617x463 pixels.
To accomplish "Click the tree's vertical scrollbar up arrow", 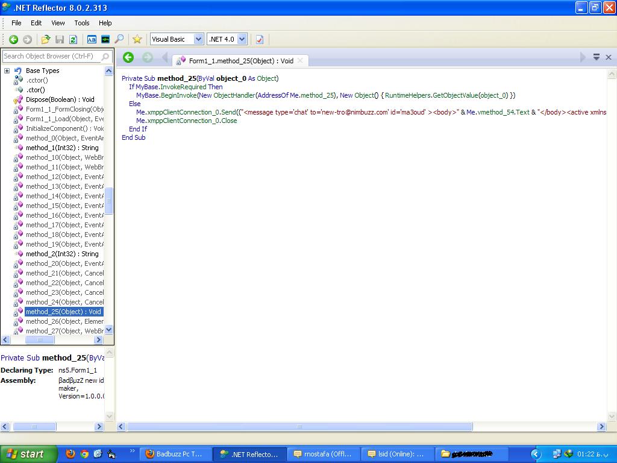I will click(109, 71).
